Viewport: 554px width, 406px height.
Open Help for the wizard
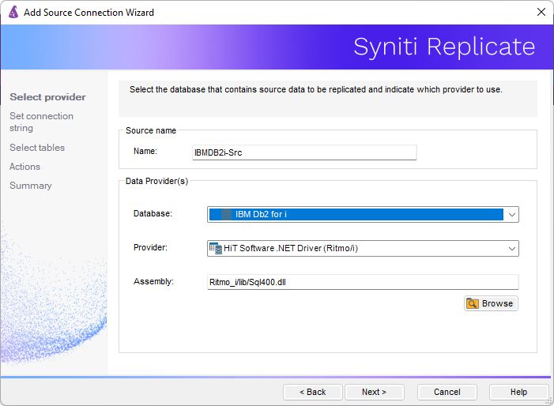[x=518, y=392]
